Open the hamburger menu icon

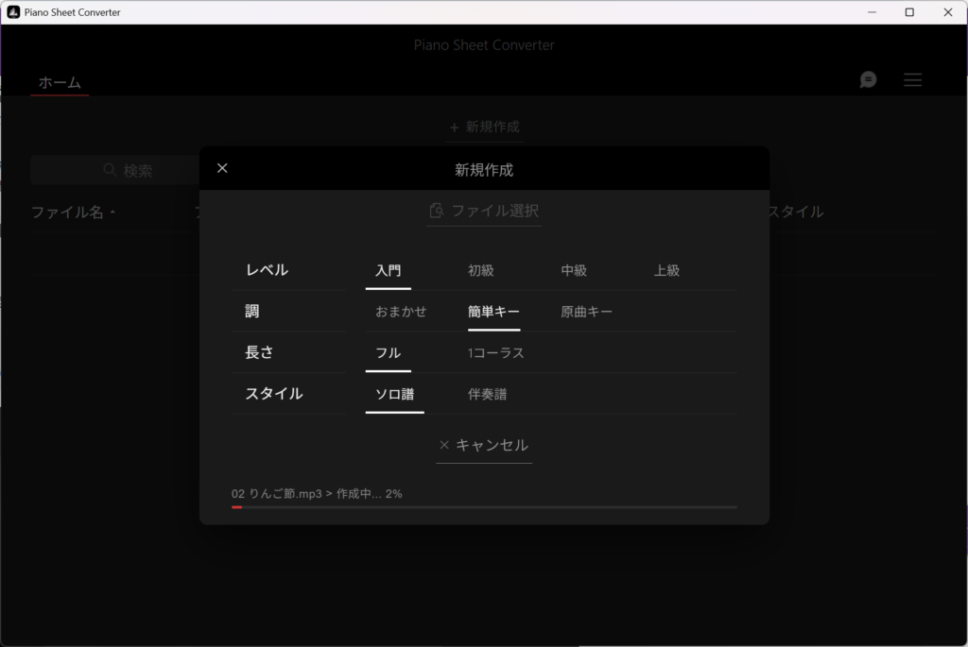(912, 79)
